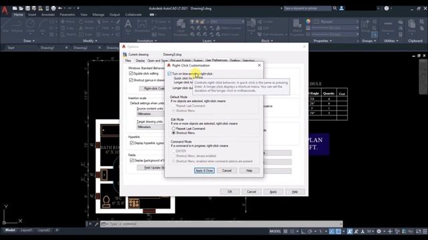The width and height of the screenshot is (428, 240).
Task: Switch to the Parametric ribbon tab
Action: click(68, 15)
